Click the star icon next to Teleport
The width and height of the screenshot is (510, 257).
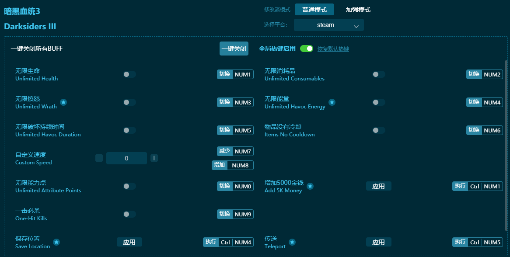292,242
